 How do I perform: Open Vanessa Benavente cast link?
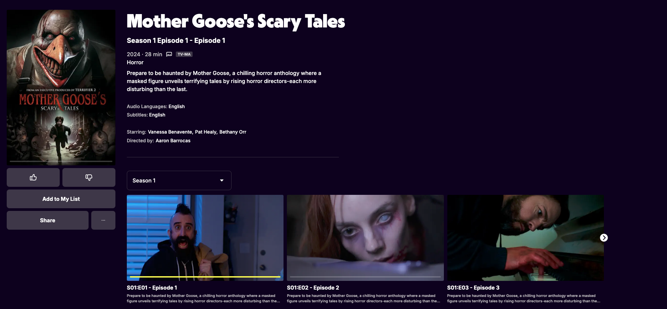[170, 132]
